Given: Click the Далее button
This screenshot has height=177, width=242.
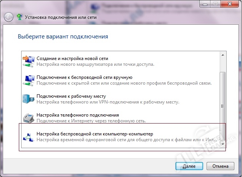Looking at the screenshot, I should 189,166.
